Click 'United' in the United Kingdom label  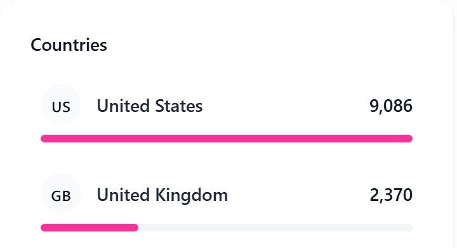[x=124, y=195]
